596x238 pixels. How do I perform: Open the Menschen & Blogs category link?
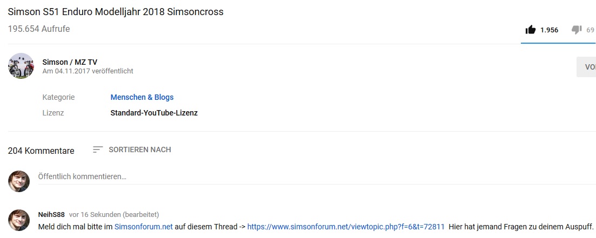[x=142, y=97]
